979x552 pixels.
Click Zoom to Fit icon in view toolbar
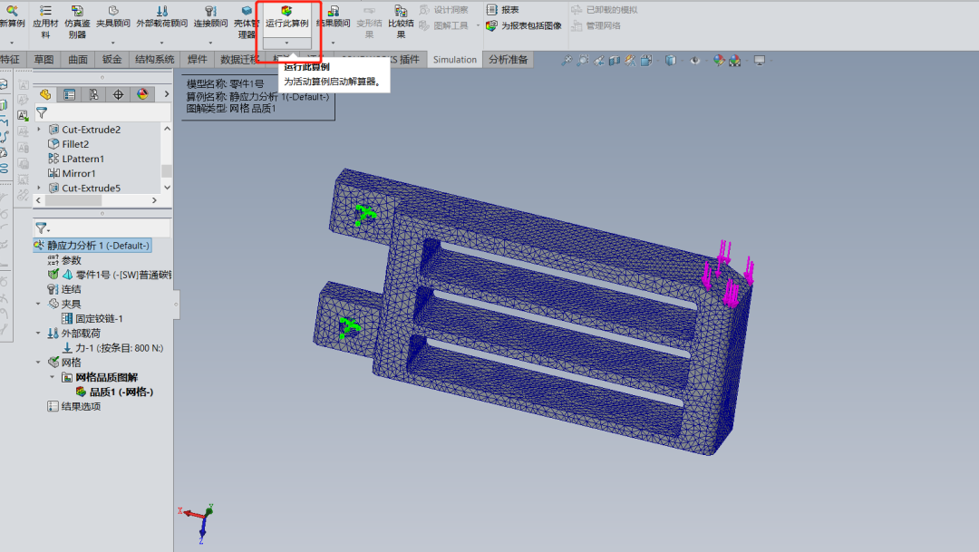coord(567,60)
